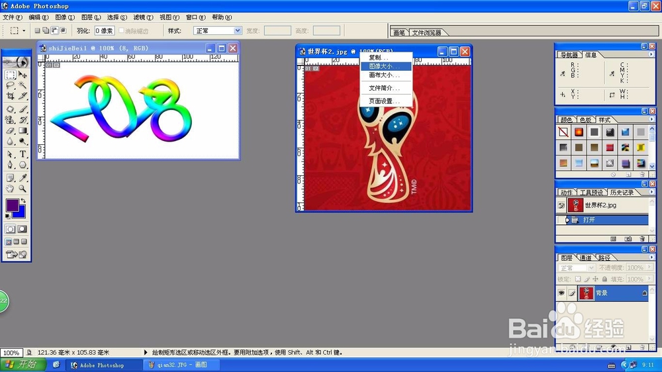Reset default foreground/background colors icon
Viewport: 662px width, 372px height.
click(x=7, y=216)
